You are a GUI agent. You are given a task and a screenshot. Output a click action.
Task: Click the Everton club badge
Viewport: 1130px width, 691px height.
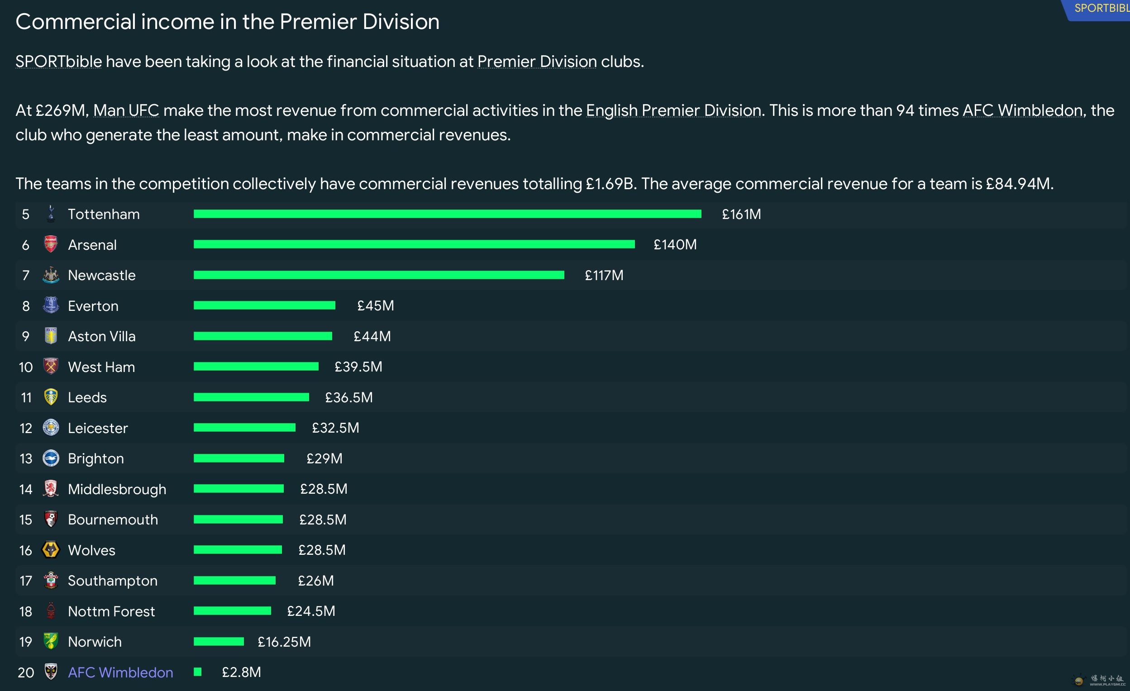coord(51,305)
